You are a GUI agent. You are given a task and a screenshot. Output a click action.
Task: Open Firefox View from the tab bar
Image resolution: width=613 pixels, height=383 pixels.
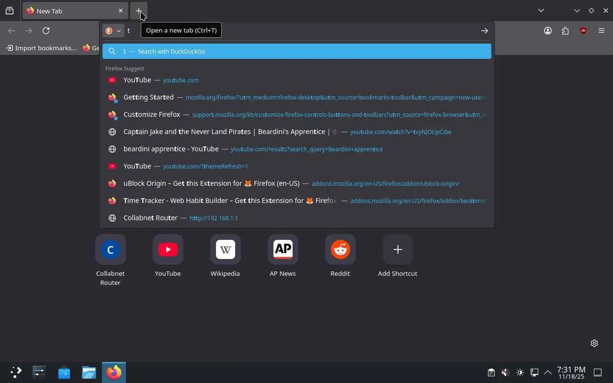10,11
